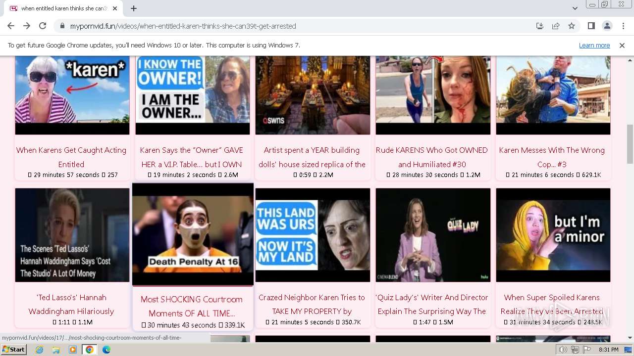Image resolution: width=634 pixels, height=356 pixels.
Task: Open the 'but I'm a minor' thumbnail
Action: [553, 235]
